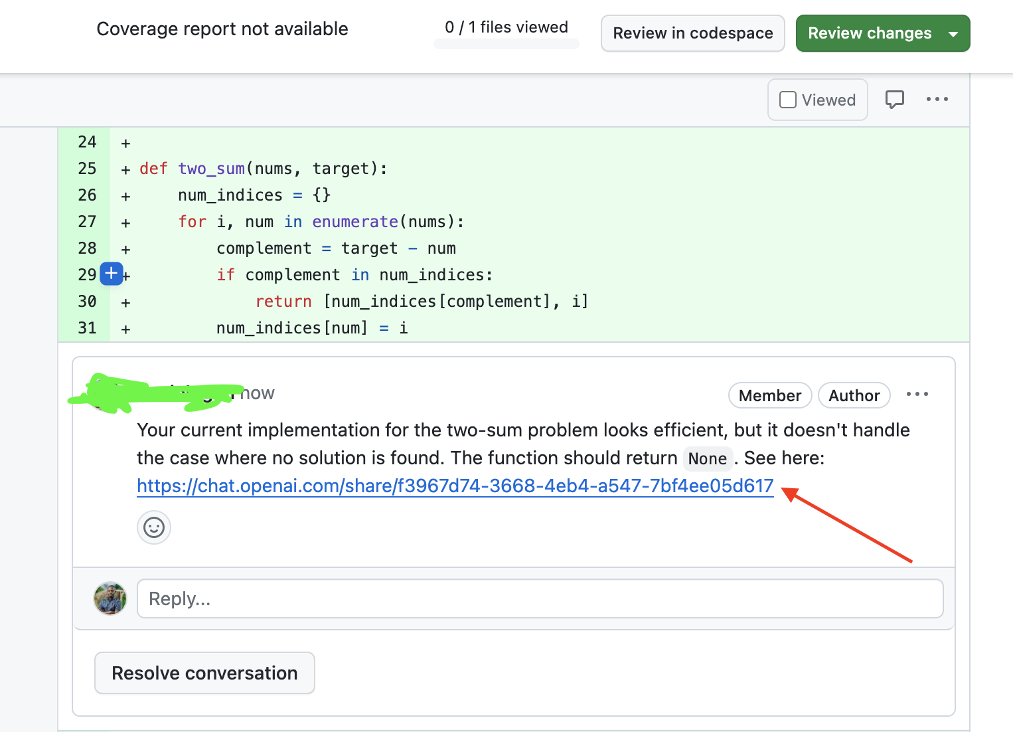
Task: Add a comment on line 29 via blue plus icon
Action: [x=111, y=274]
